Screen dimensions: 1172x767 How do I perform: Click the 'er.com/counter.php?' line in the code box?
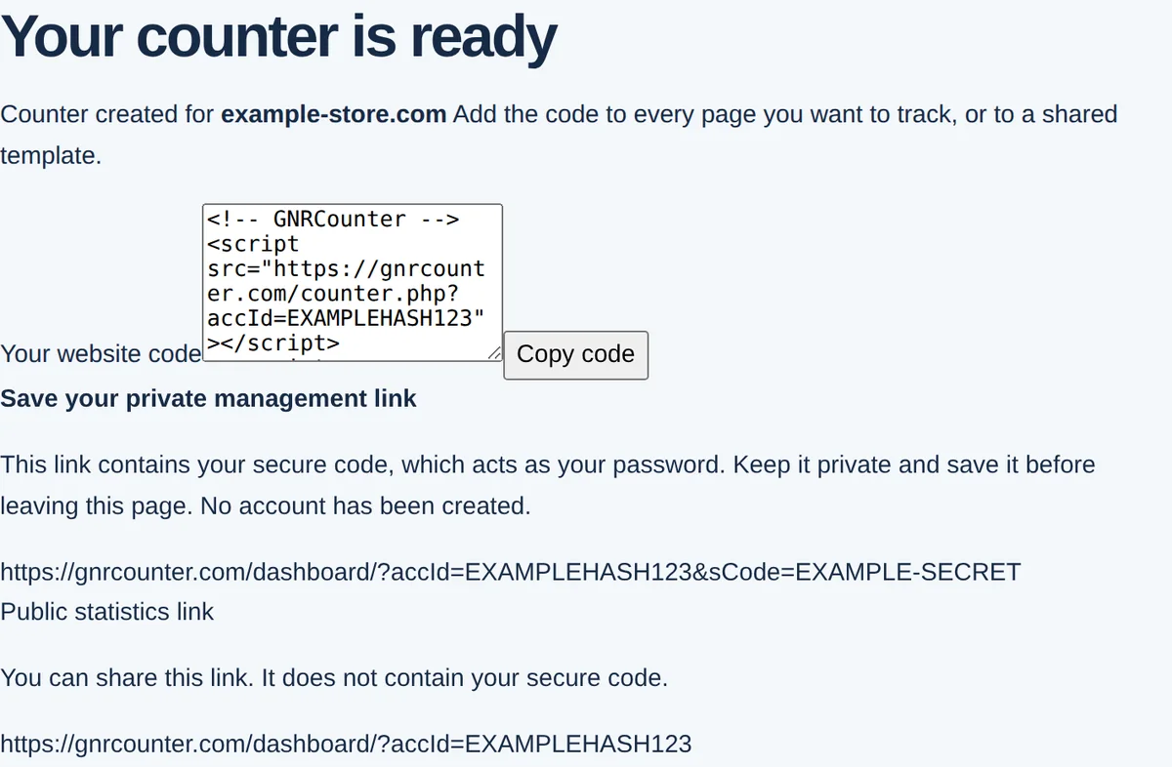(333, 294)
